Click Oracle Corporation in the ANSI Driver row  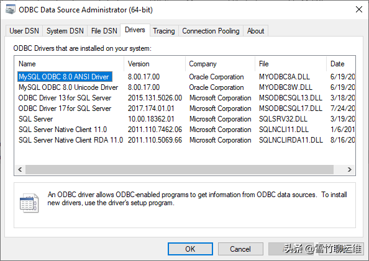click(216, 77)
